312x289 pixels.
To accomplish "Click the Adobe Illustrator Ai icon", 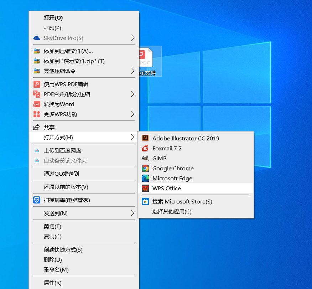I will 145,138.
